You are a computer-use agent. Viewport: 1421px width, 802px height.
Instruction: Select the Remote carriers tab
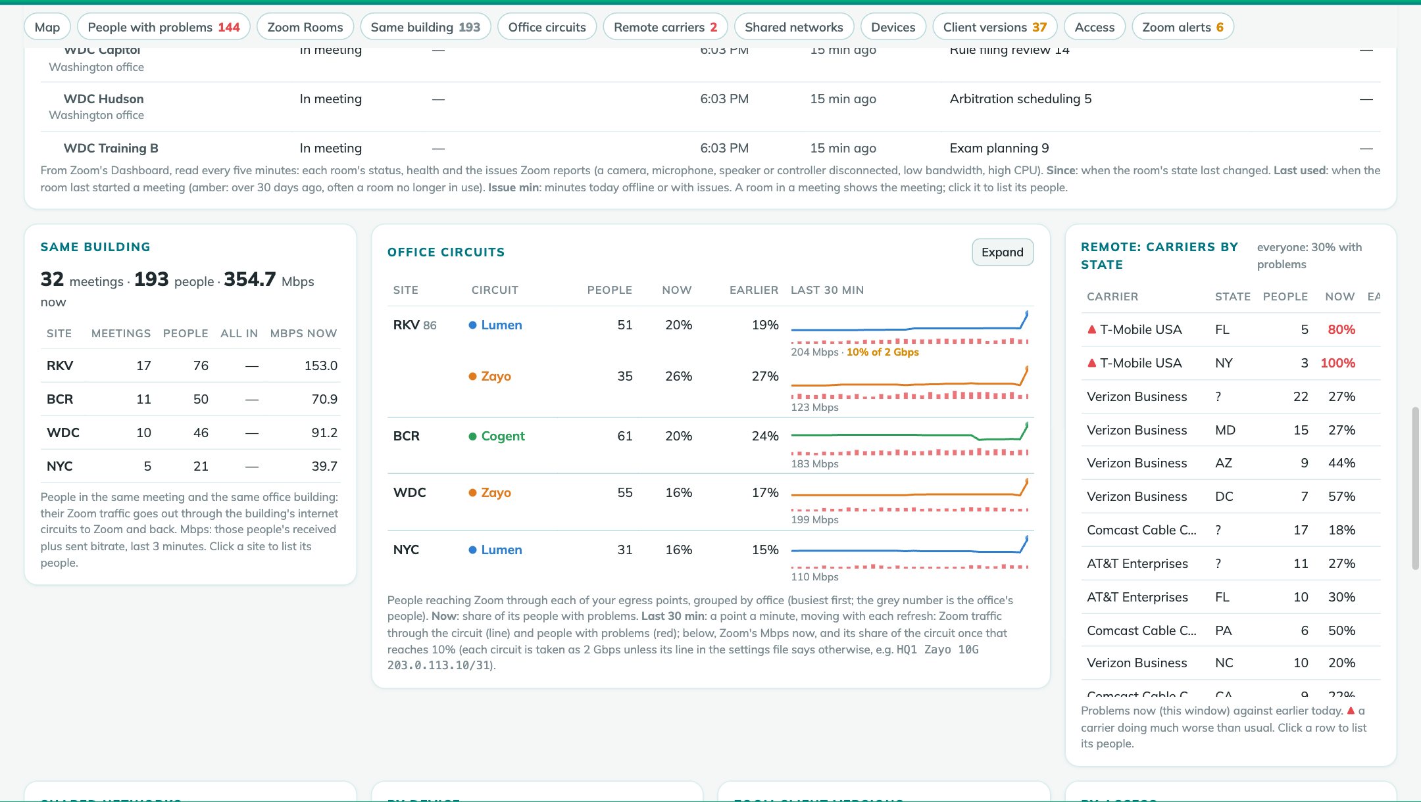(x=665, y=27)
